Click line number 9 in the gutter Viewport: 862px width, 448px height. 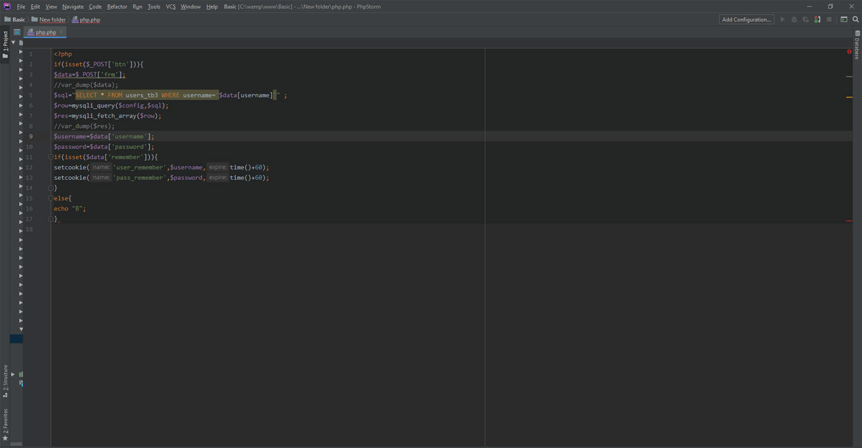pos(31,136)
